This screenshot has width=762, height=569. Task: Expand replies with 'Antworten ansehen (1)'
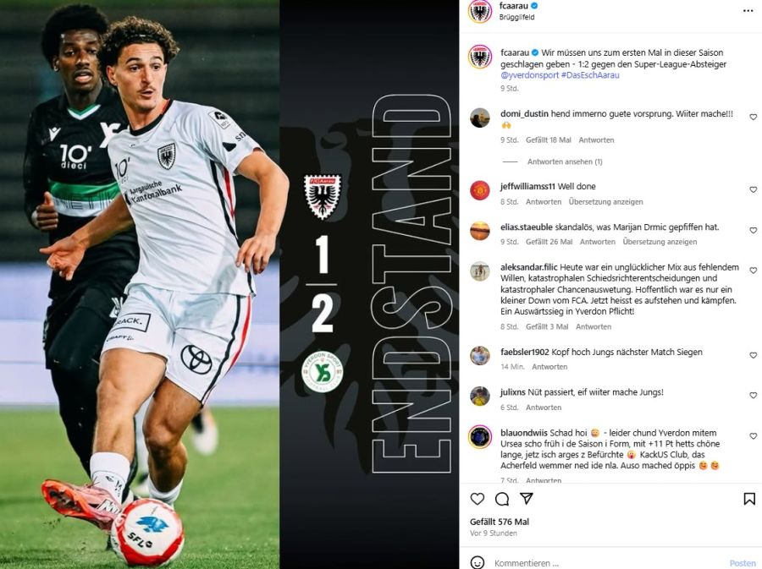565,161
